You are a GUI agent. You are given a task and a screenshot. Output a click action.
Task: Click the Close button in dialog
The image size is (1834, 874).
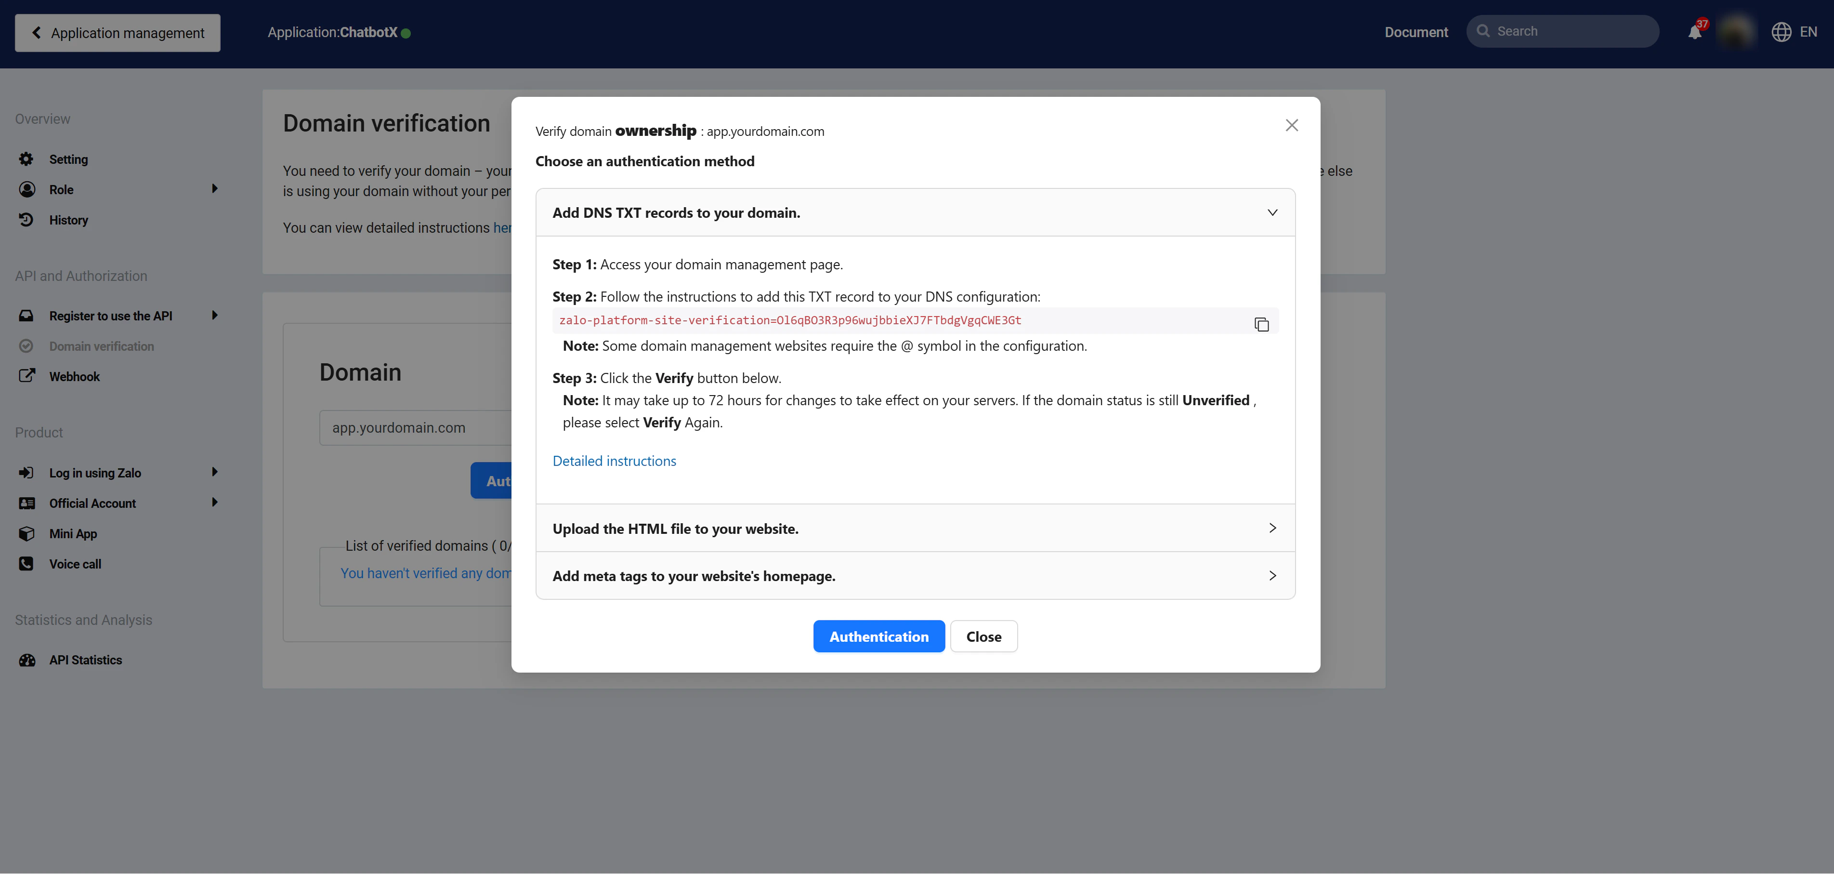click(x=983, y=636)
